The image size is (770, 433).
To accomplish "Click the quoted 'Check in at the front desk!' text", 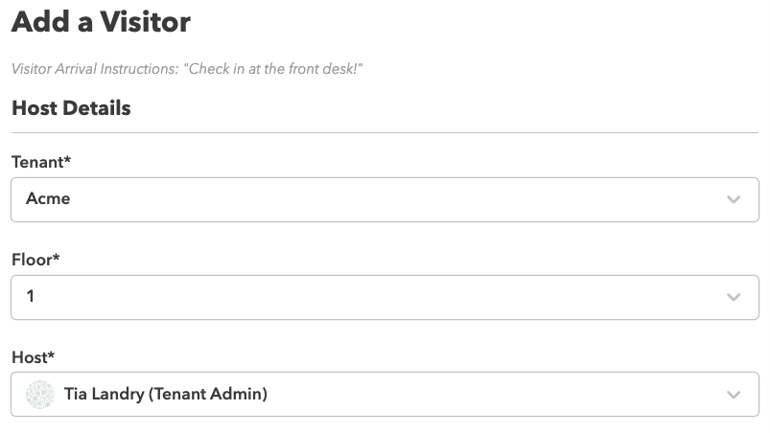I will click(273, 69).
